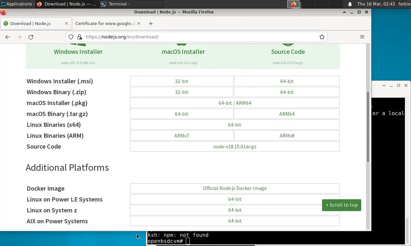Click the forward arrow button
The image size is (411, 246).
tap(19, 37)
